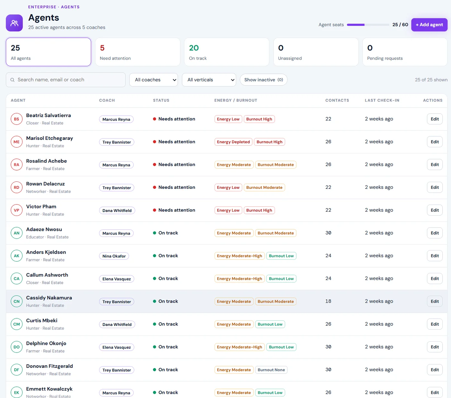
Task: Click the Status column header
Action: tap(161, 101)
